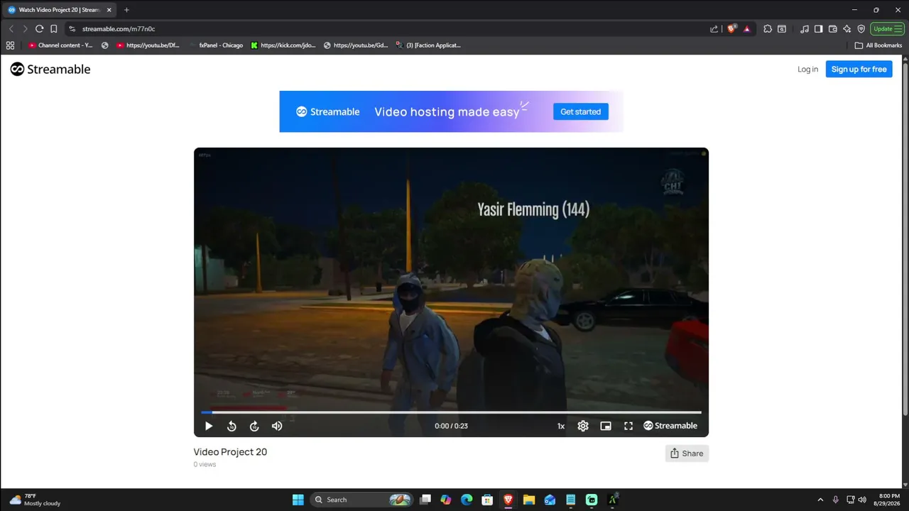909x511 pixels.
Task: Click Get started in the banner
Action: (x=580, y=111)
